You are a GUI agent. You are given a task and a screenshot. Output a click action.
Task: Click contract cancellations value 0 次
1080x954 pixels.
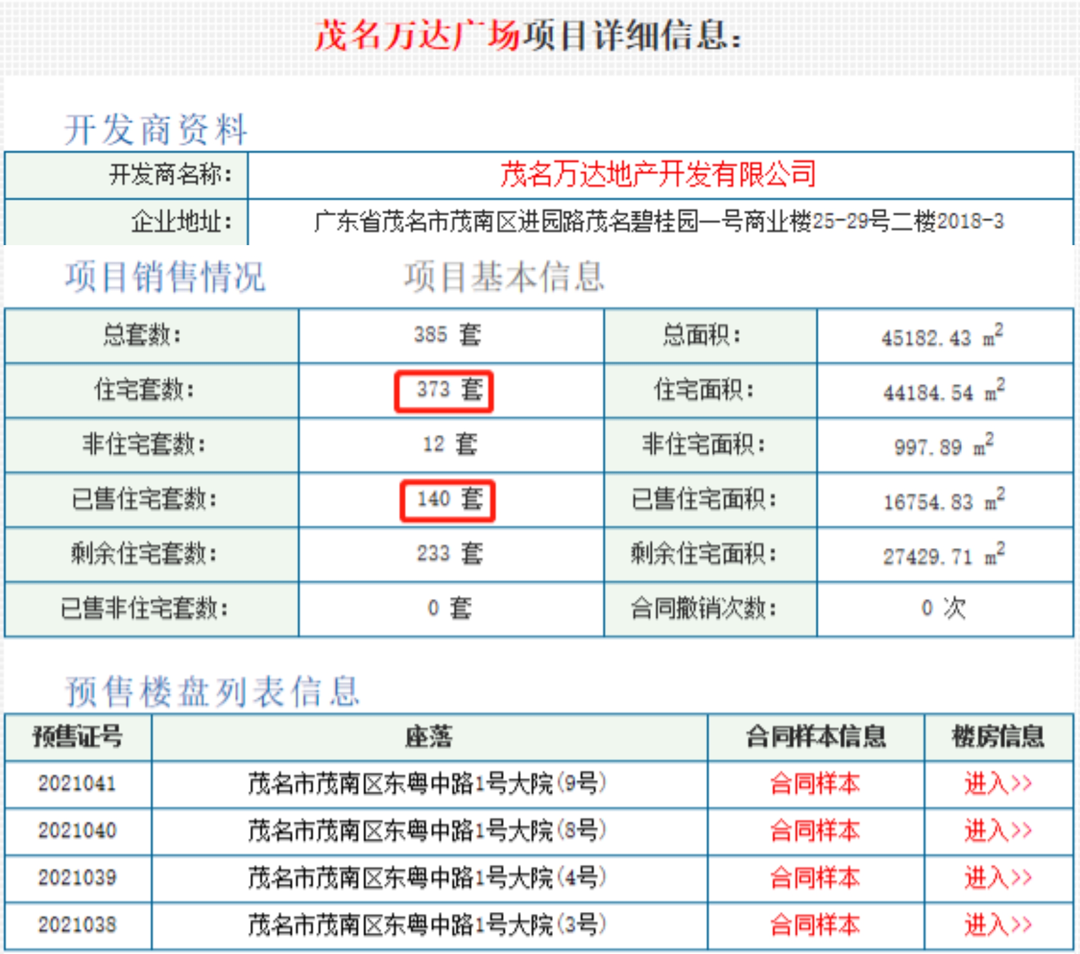coord(943,608)
